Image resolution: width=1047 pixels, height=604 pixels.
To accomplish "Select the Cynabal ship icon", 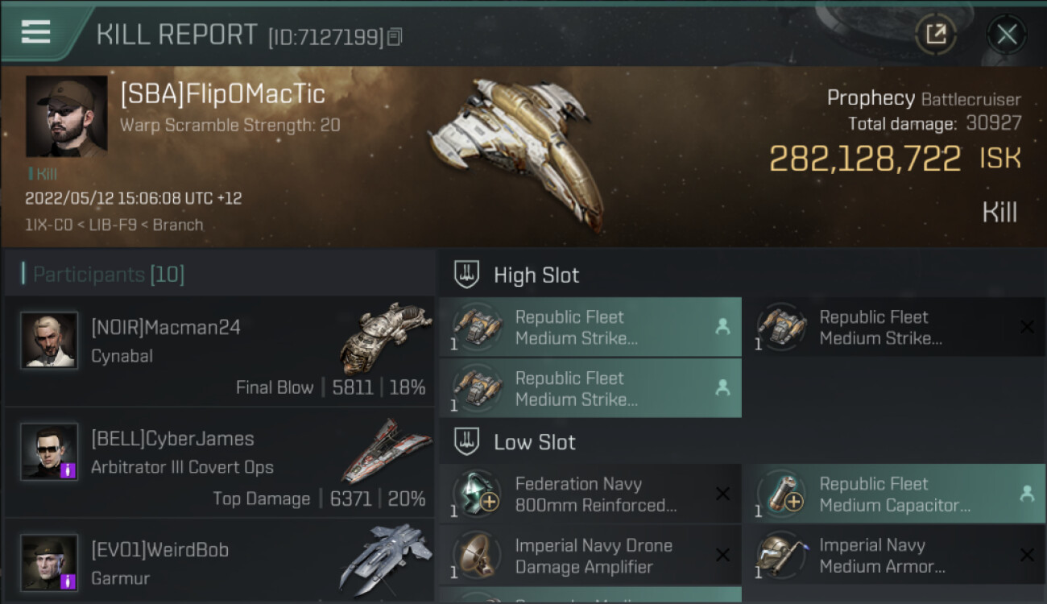I will point(380,338).
